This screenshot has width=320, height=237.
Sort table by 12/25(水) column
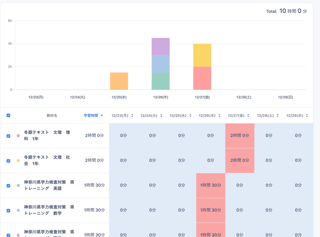click(x=190, y=116)
